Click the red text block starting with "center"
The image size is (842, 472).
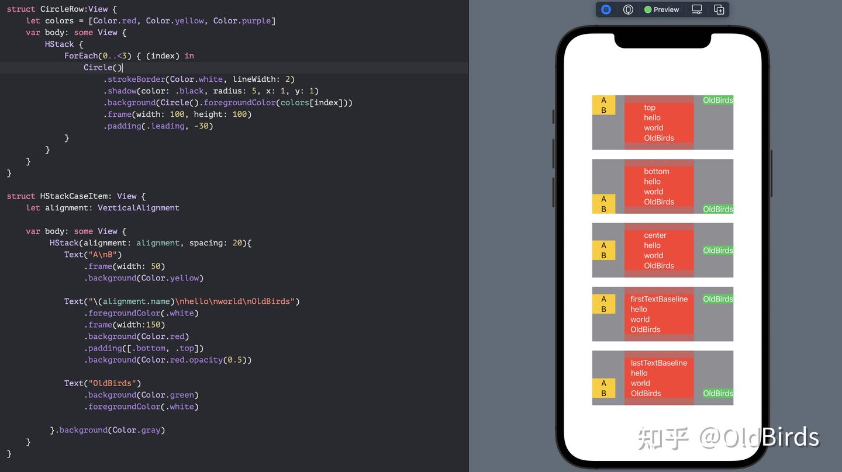tap(659, 250)
